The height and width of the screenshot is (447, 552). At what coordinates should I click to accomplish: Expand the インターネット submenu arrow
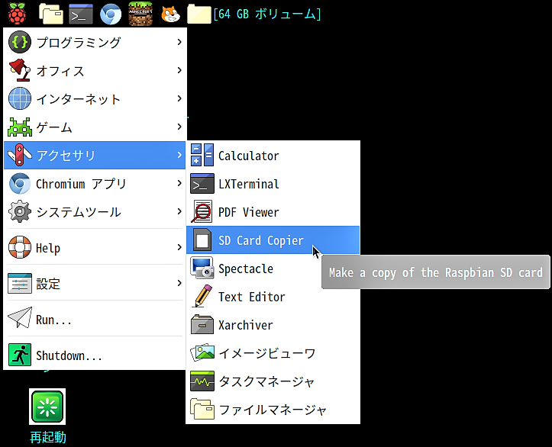(179, 98)
